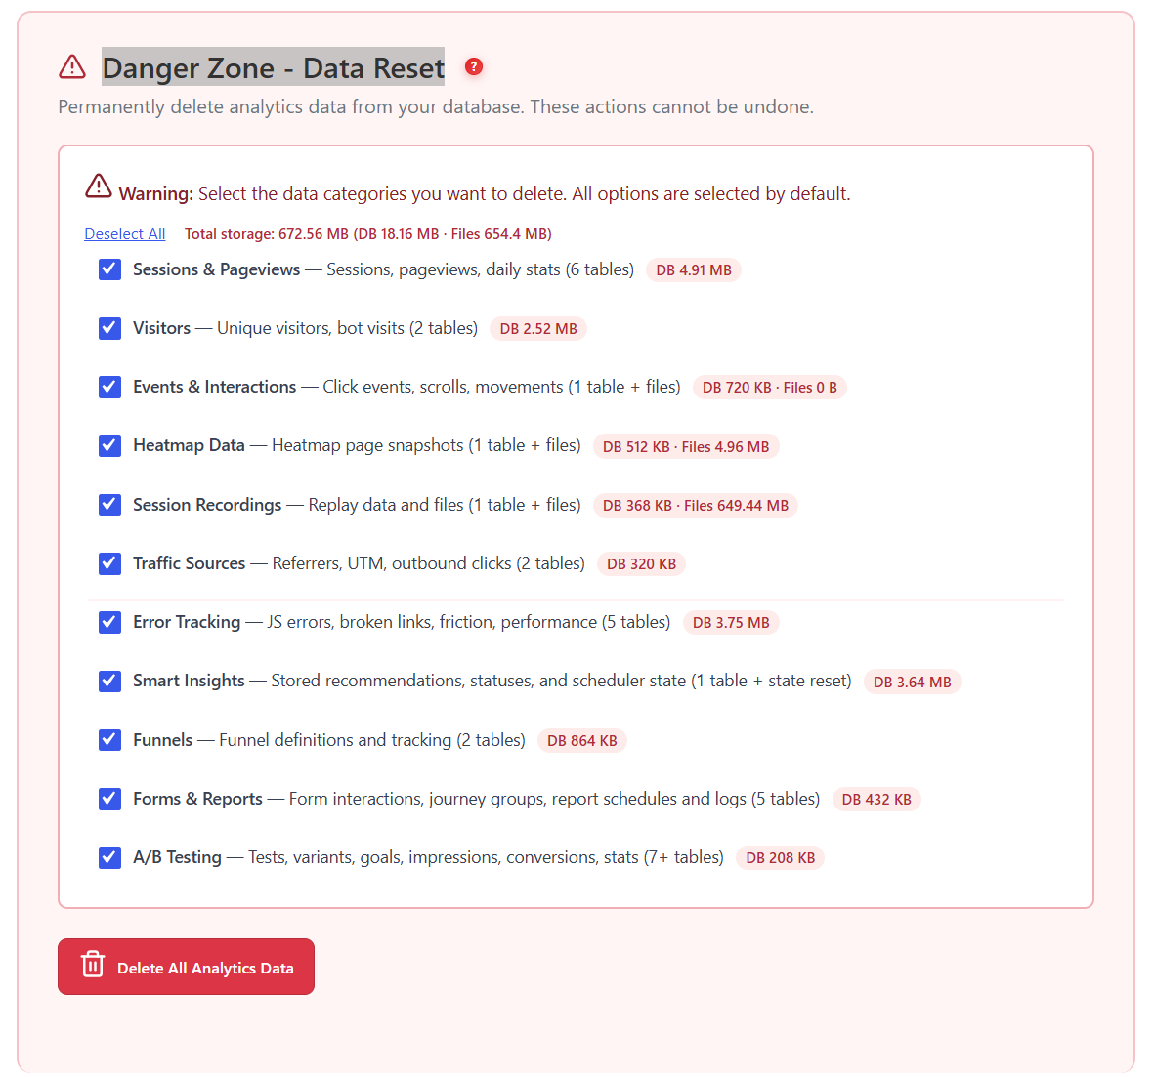Click the Events & Interactions label

coord(214,387)
